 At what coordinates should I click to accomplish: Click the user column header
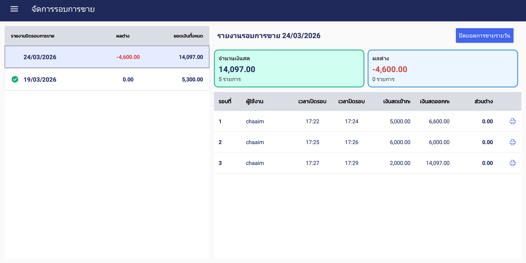point(255,101)
